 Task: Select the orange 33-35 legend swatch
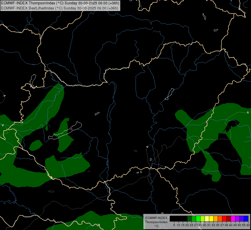tap(216, 218)
